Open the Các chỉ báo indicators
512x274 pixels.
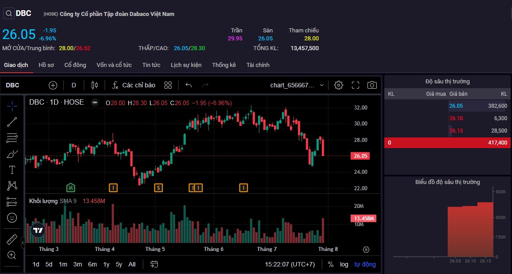click(133, 85)
